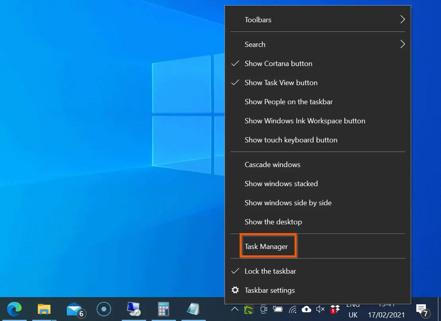Image resolution: width=441 pixels, height=321 pixels.
Task: Show hidden system tray icons
Action: pyautogui.click(x=234, y=309)
